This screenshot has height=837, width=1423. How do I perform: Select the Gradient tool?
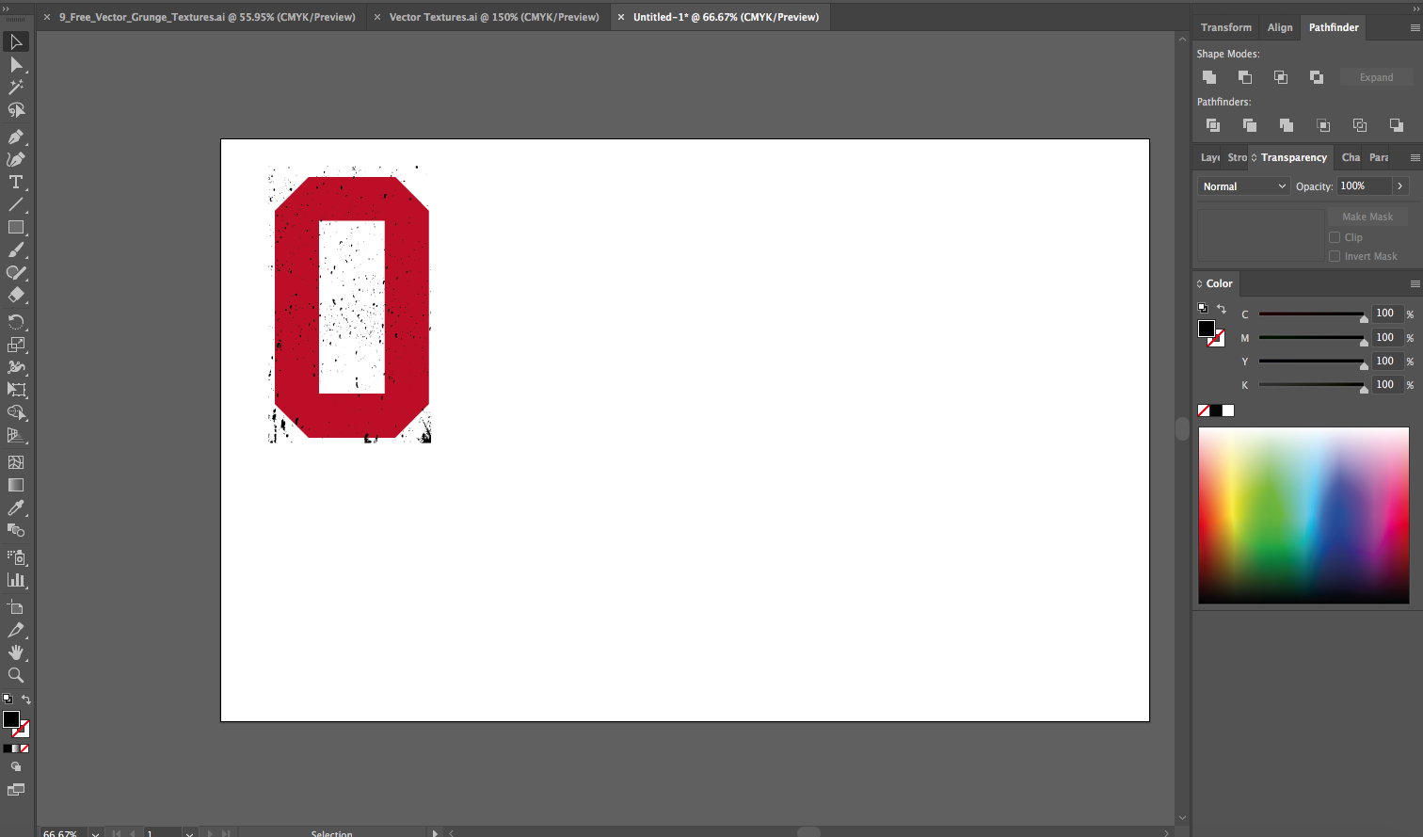[16, 485]
